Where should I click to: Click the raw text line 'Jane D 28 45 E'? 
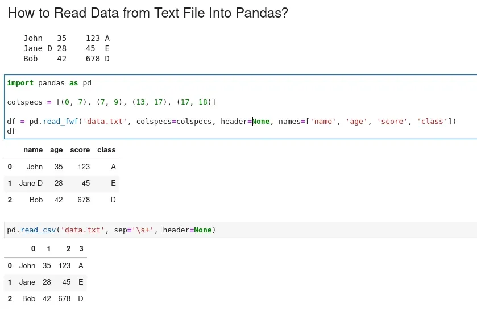pos(67,48)
